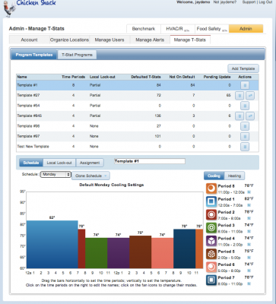Image resolution: width=276 pixels, height=304 pixels.
Task: Click the Period 1 blue square icon
Action: 211,202
